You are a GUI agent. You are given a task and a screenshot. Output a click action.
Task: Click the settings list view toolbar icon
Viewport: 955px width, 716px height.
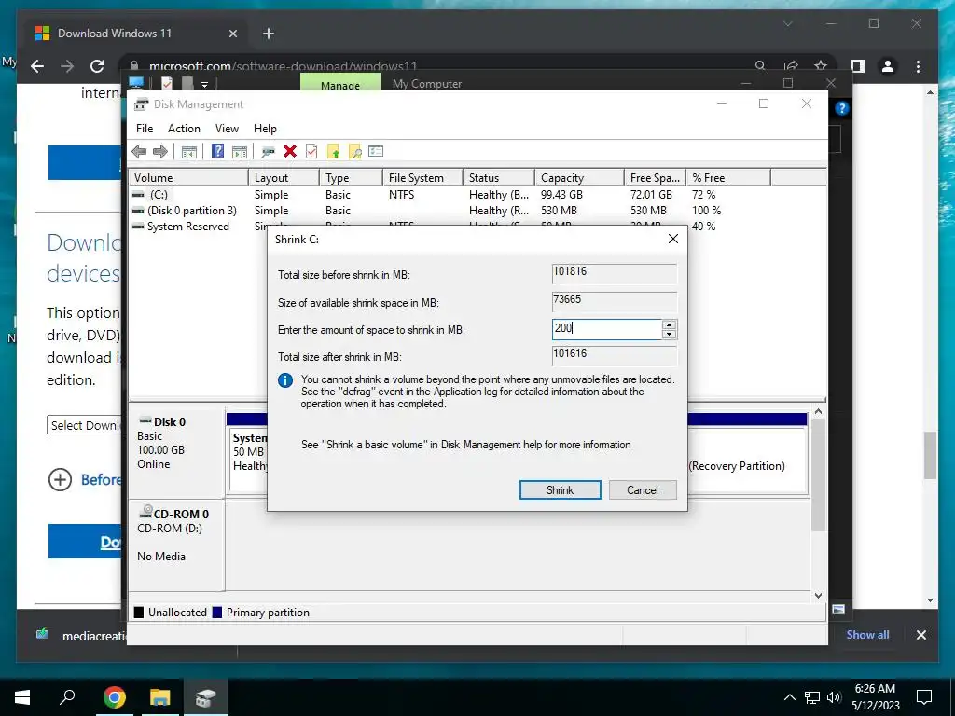(376, 151)
